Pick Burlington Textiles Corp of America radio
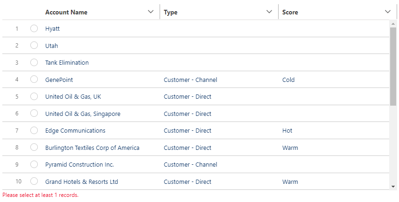Image resolution: width=399 pixels, height=202 pixels. pyautogui.click(x=34, y=148)
